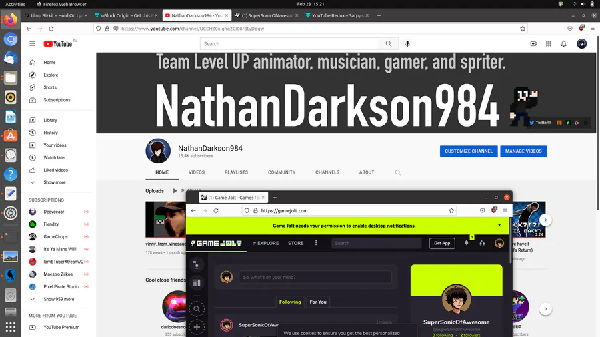This screenshot has height=337, width=600.
Task: Click CUSTOMIZE CHANNEL button
Action: coord(469,151)
